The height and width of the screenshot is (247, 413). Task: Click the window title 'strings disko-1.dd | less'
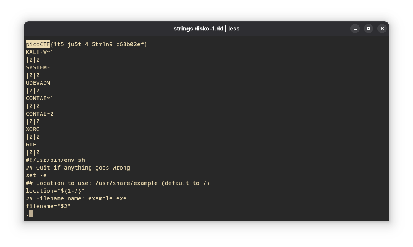click(206, 29)
